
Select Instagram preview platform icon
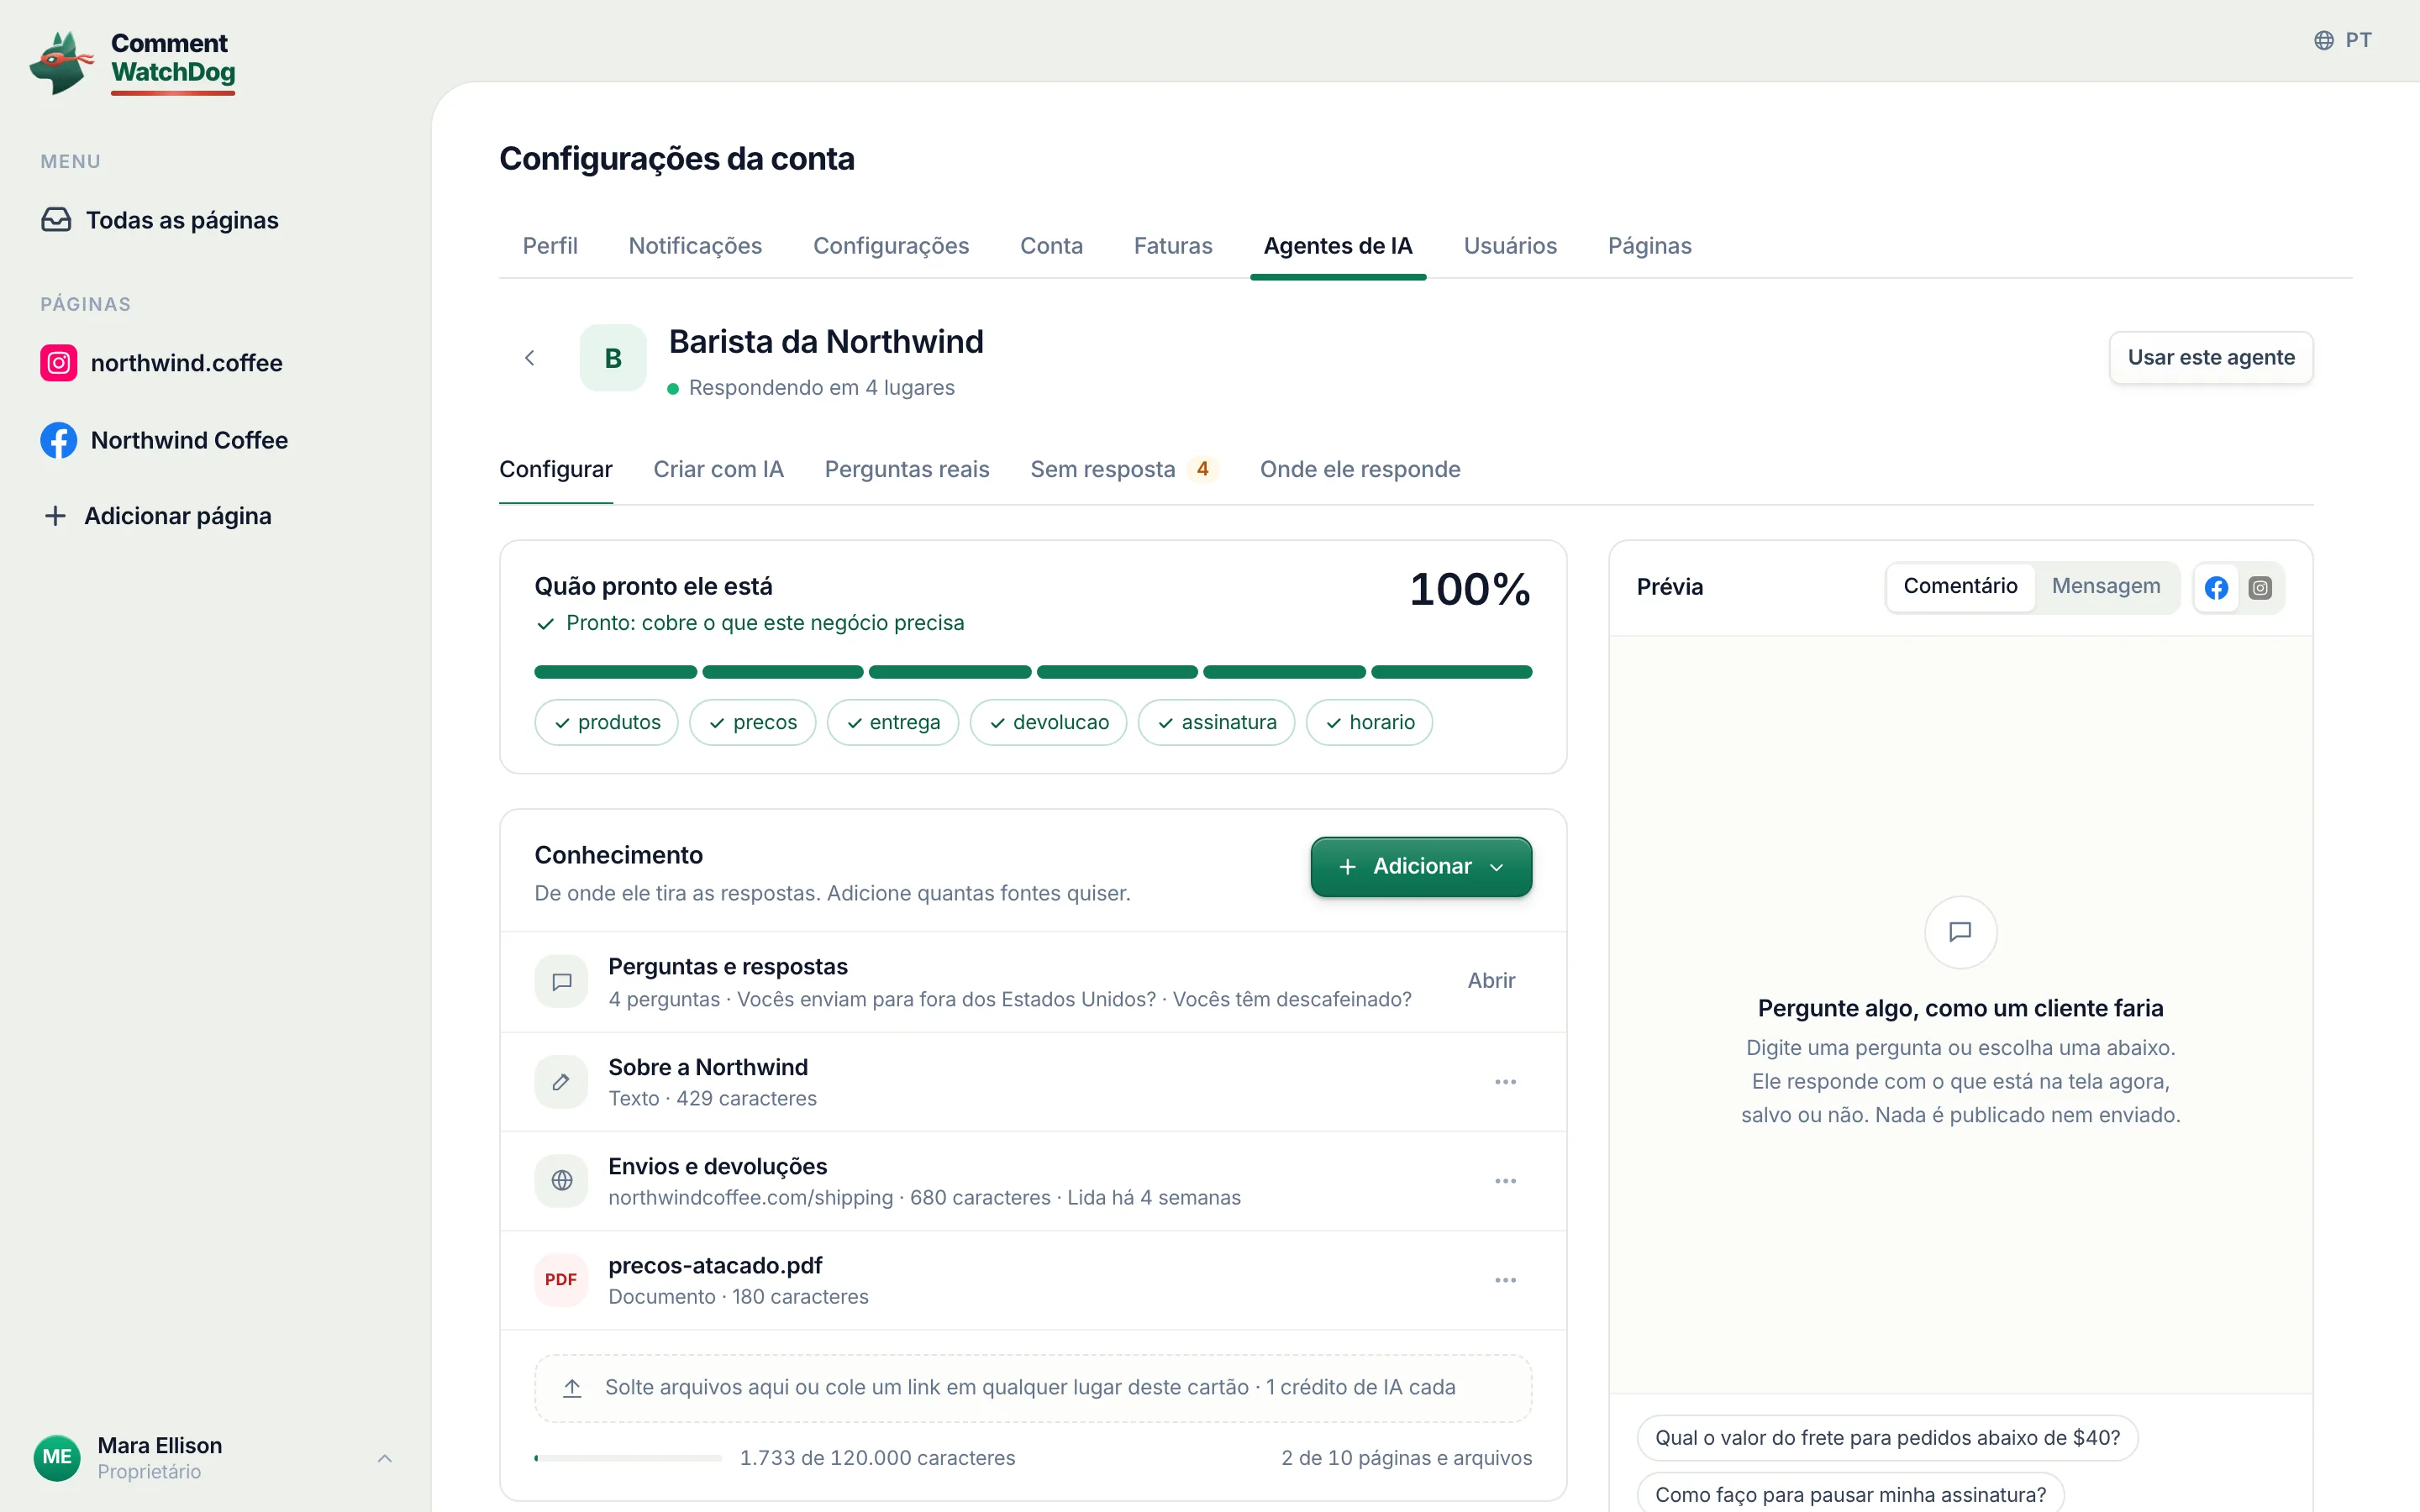[2260, 588]
